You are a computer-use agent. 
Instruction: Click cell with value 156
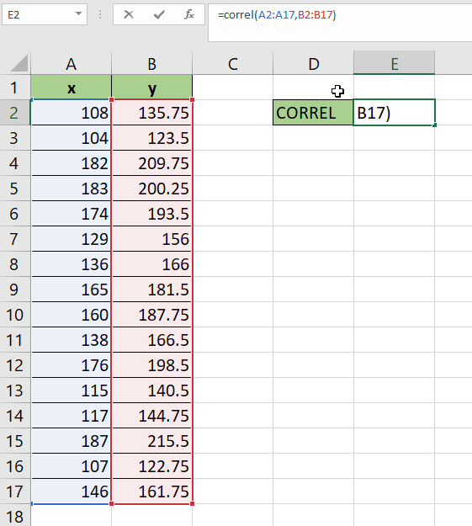point(152,239)
